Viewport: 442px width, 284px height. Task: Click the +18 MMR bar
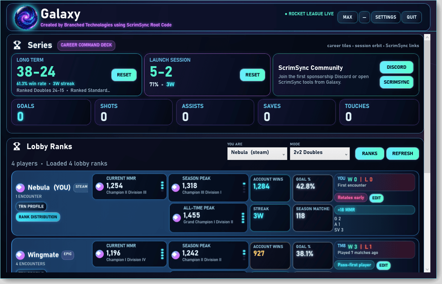tap(375, 210)
